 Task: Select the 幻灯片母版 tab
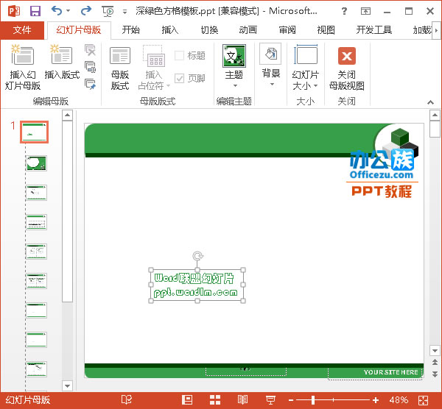tap(79, 30)
